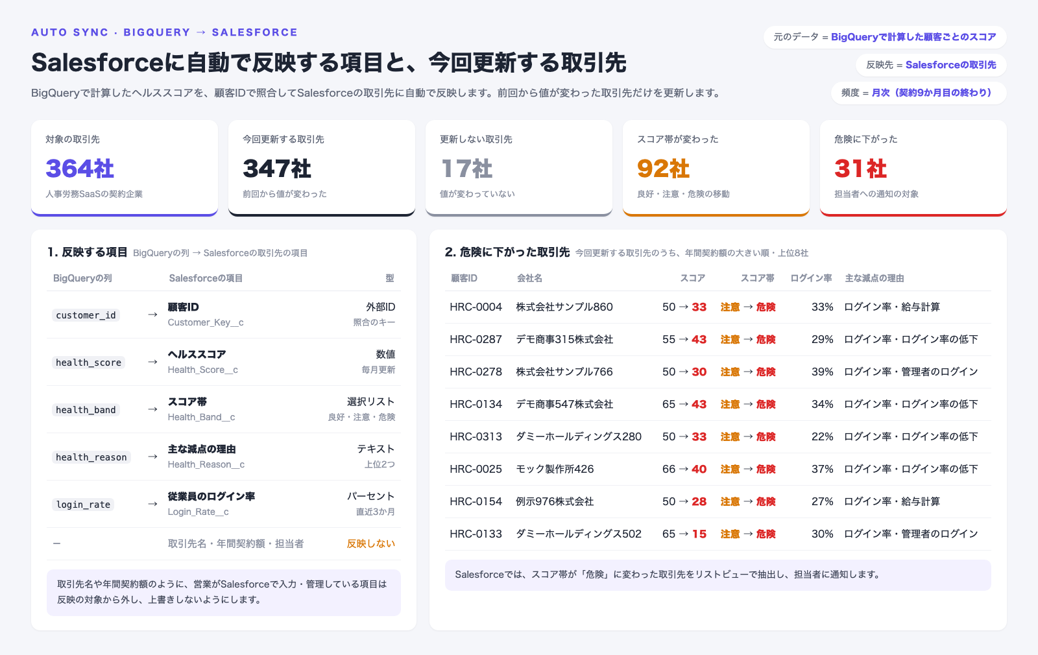Image resolution: width=1038 pixels, height=655 pixels.
Task: Click company name デモ商事315株式会社
Action: (x=564, y=339)
